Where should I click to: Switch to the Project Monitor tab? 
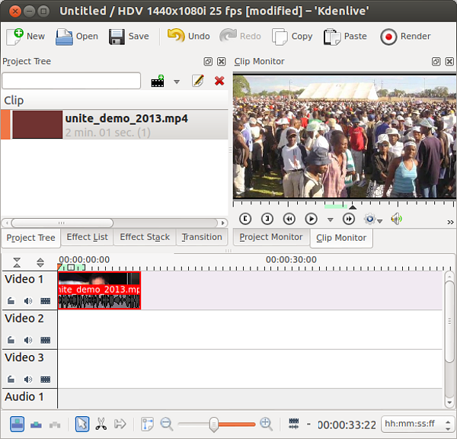(x=270, y=237)
